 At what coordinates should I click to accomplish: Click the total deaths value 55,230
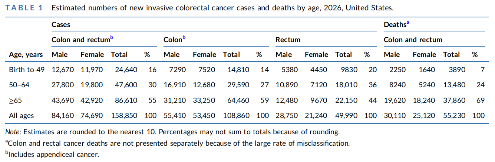point(454,115)
